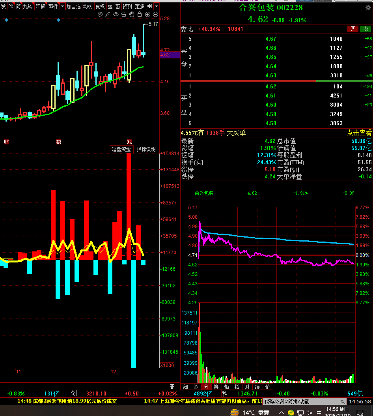Image resolution: width=373 pixels, height=416 pixels.
Task: Click the 委比 +40.94% value
Action: tap(209, 29)
